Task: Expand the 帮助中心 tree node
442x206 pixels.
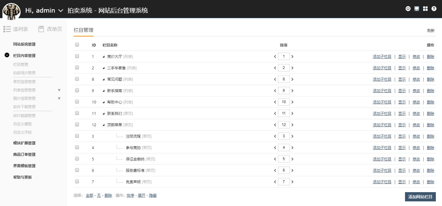Action: coord(104,102)
